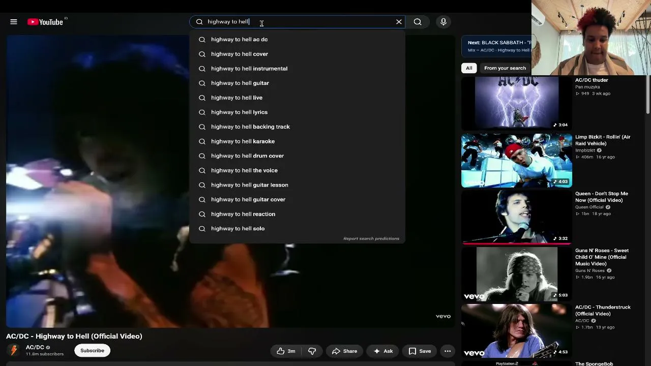Choose 'highway to hell guitar lesson' suggestion

298,185
